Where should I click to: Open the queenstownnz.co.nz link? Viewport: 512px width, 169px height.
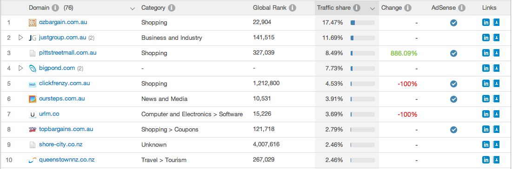(66, 160)
